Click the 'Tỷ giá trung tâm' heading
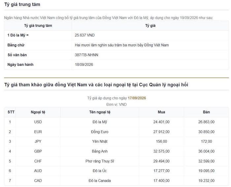The width and height of the screenshot is (231, 187). (22, 4)
